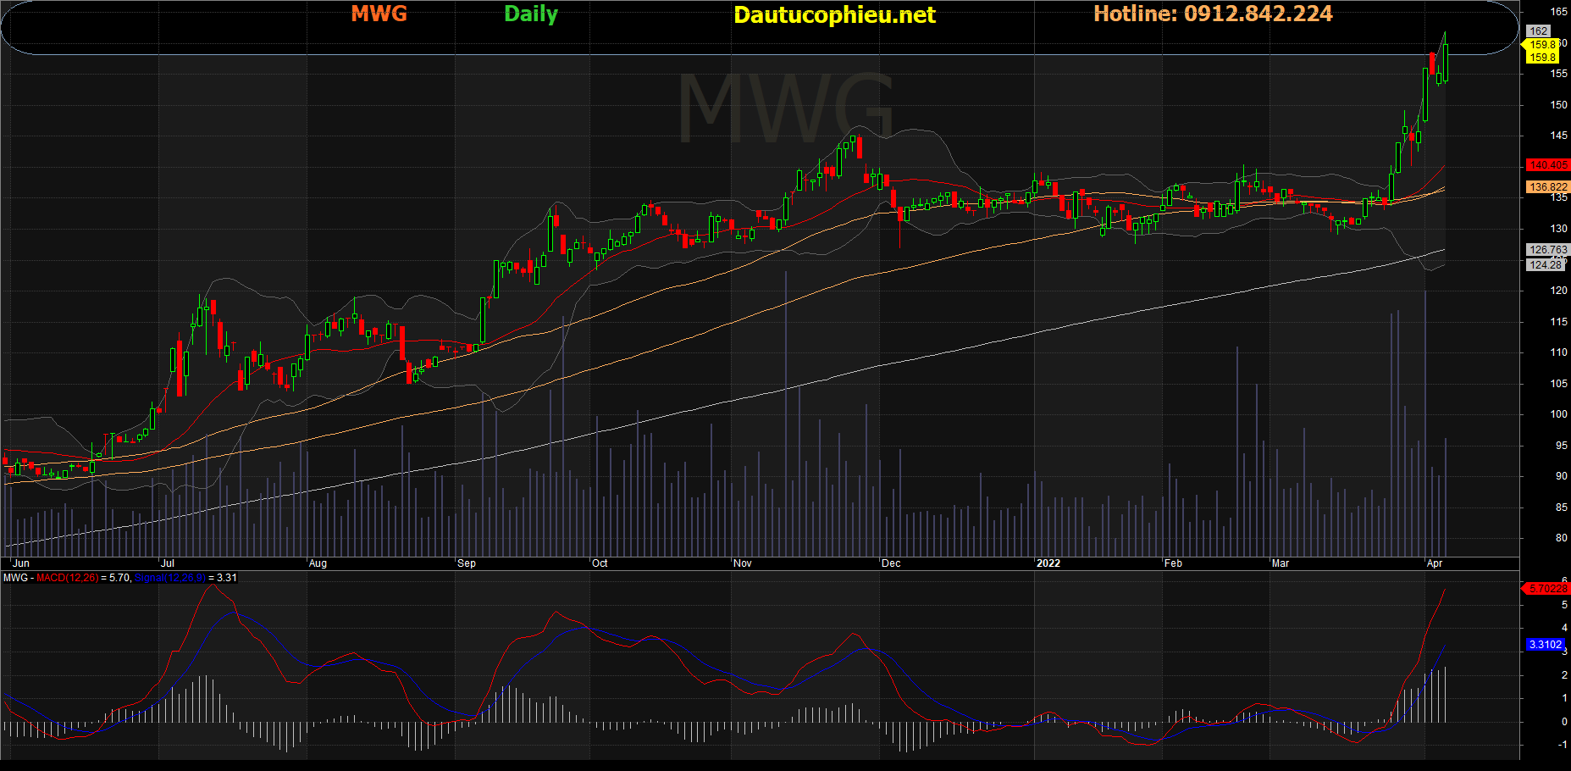Image resolution: width=1571 pixels, height=771 pixels.
Task: Select the gray 162 price label
Action: [x=1538, y=31]
